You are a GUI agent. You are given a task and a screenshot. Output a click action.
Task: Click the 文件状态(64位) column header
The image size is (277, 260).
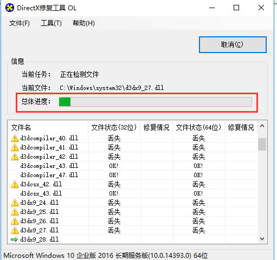click(198, 127)
